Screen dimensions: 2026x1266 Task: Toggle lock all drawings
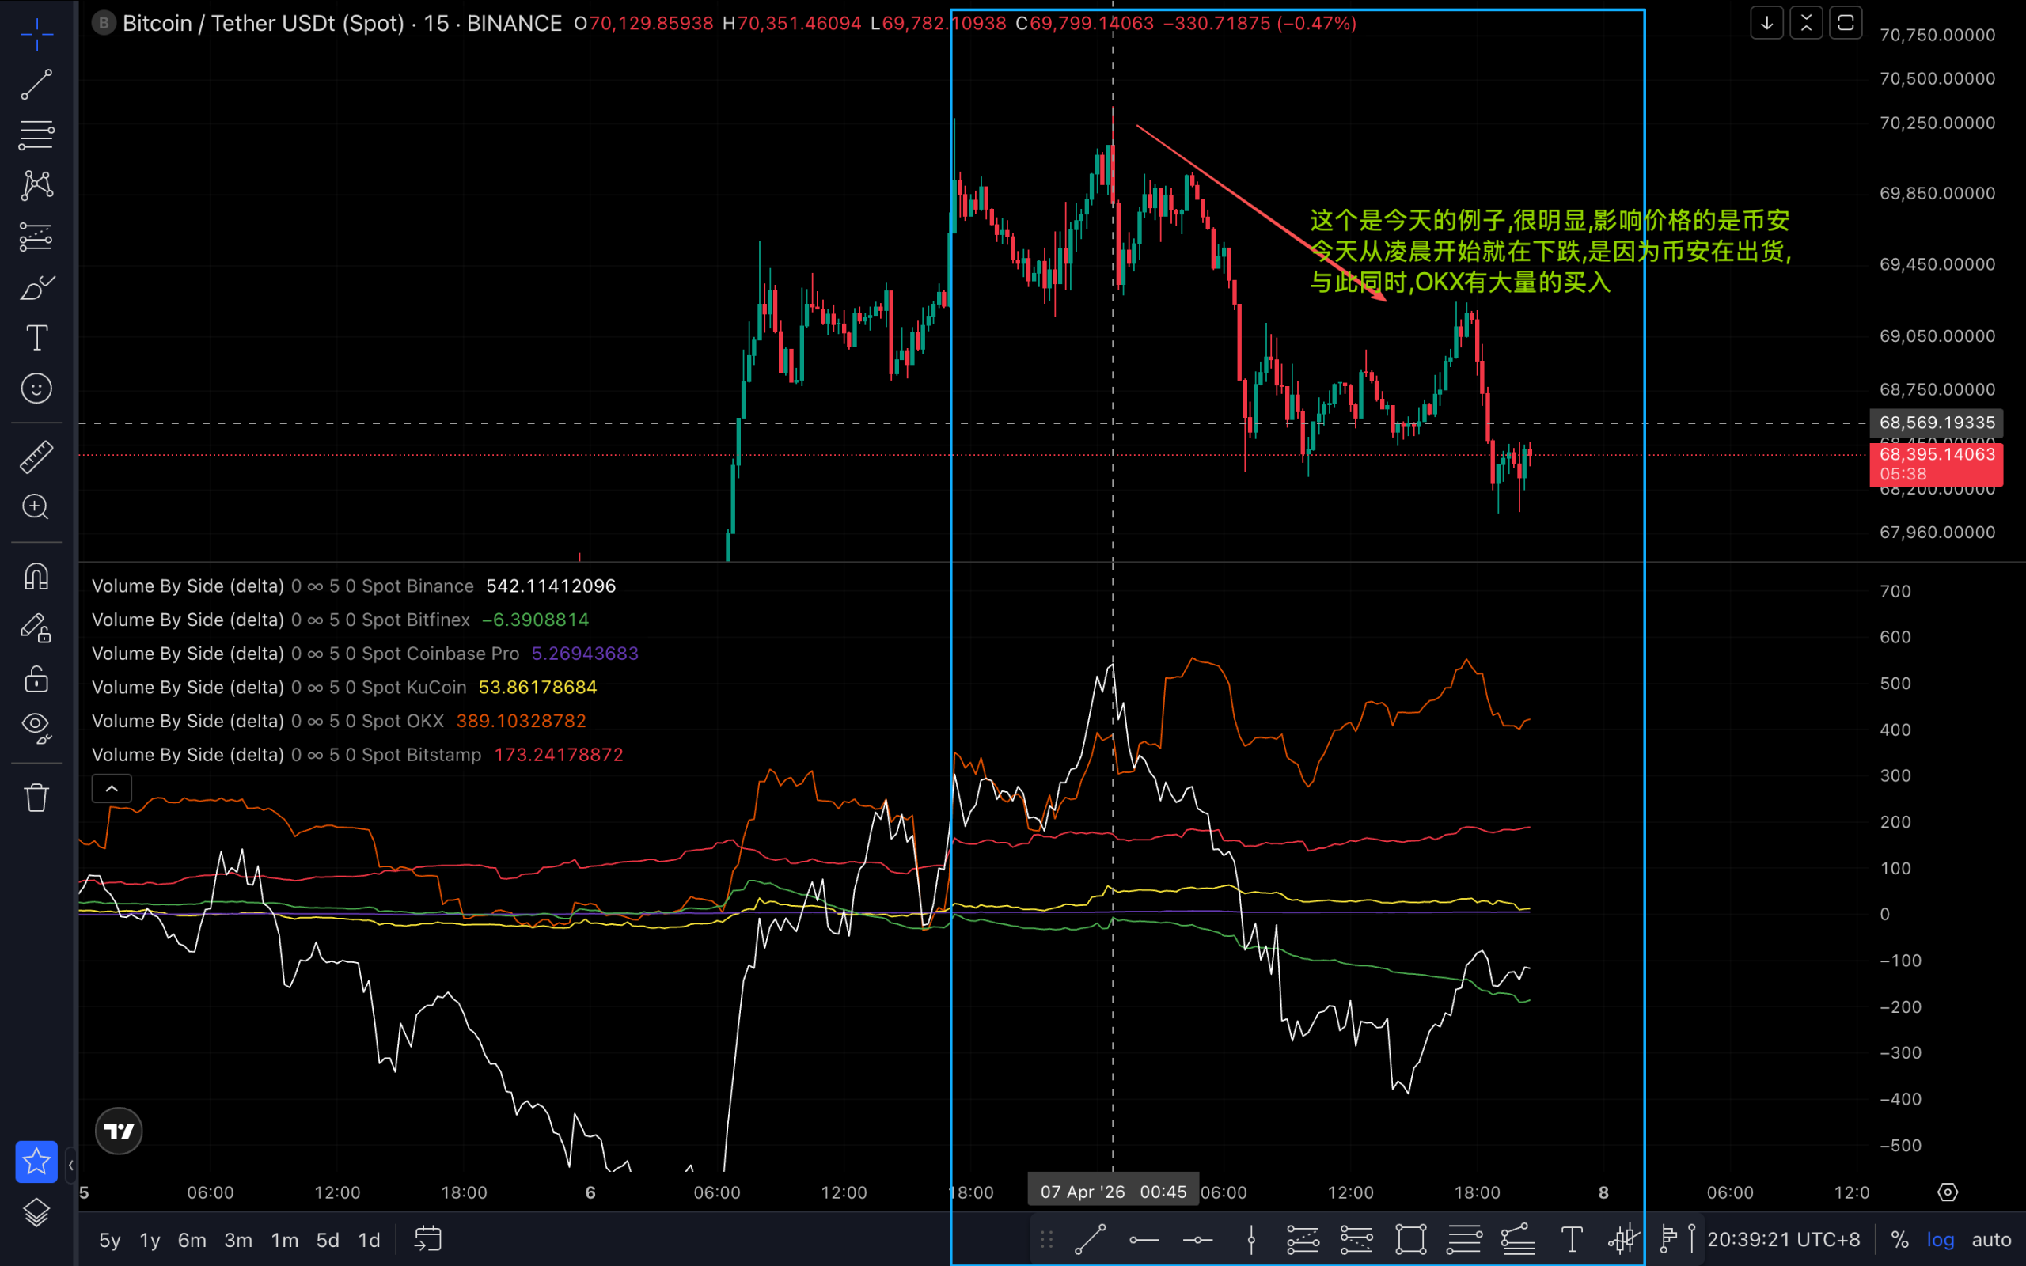tap(36, 678)
